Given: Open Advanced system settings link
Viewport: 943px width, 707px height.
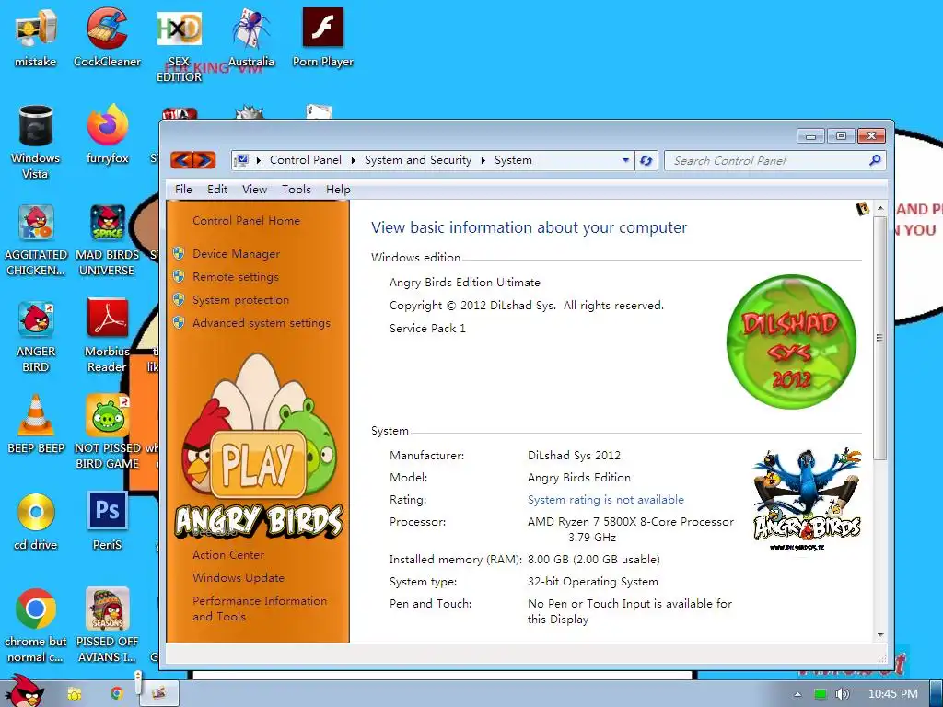Looking at the screenshot, I should pos(261,323).
